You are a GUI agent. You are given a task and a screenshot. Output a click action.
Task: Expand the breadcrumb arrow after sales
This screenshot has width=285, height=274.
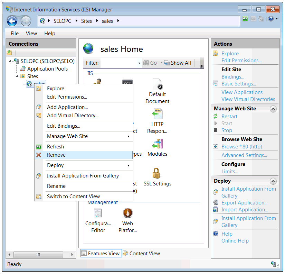(x=118, y=21)
